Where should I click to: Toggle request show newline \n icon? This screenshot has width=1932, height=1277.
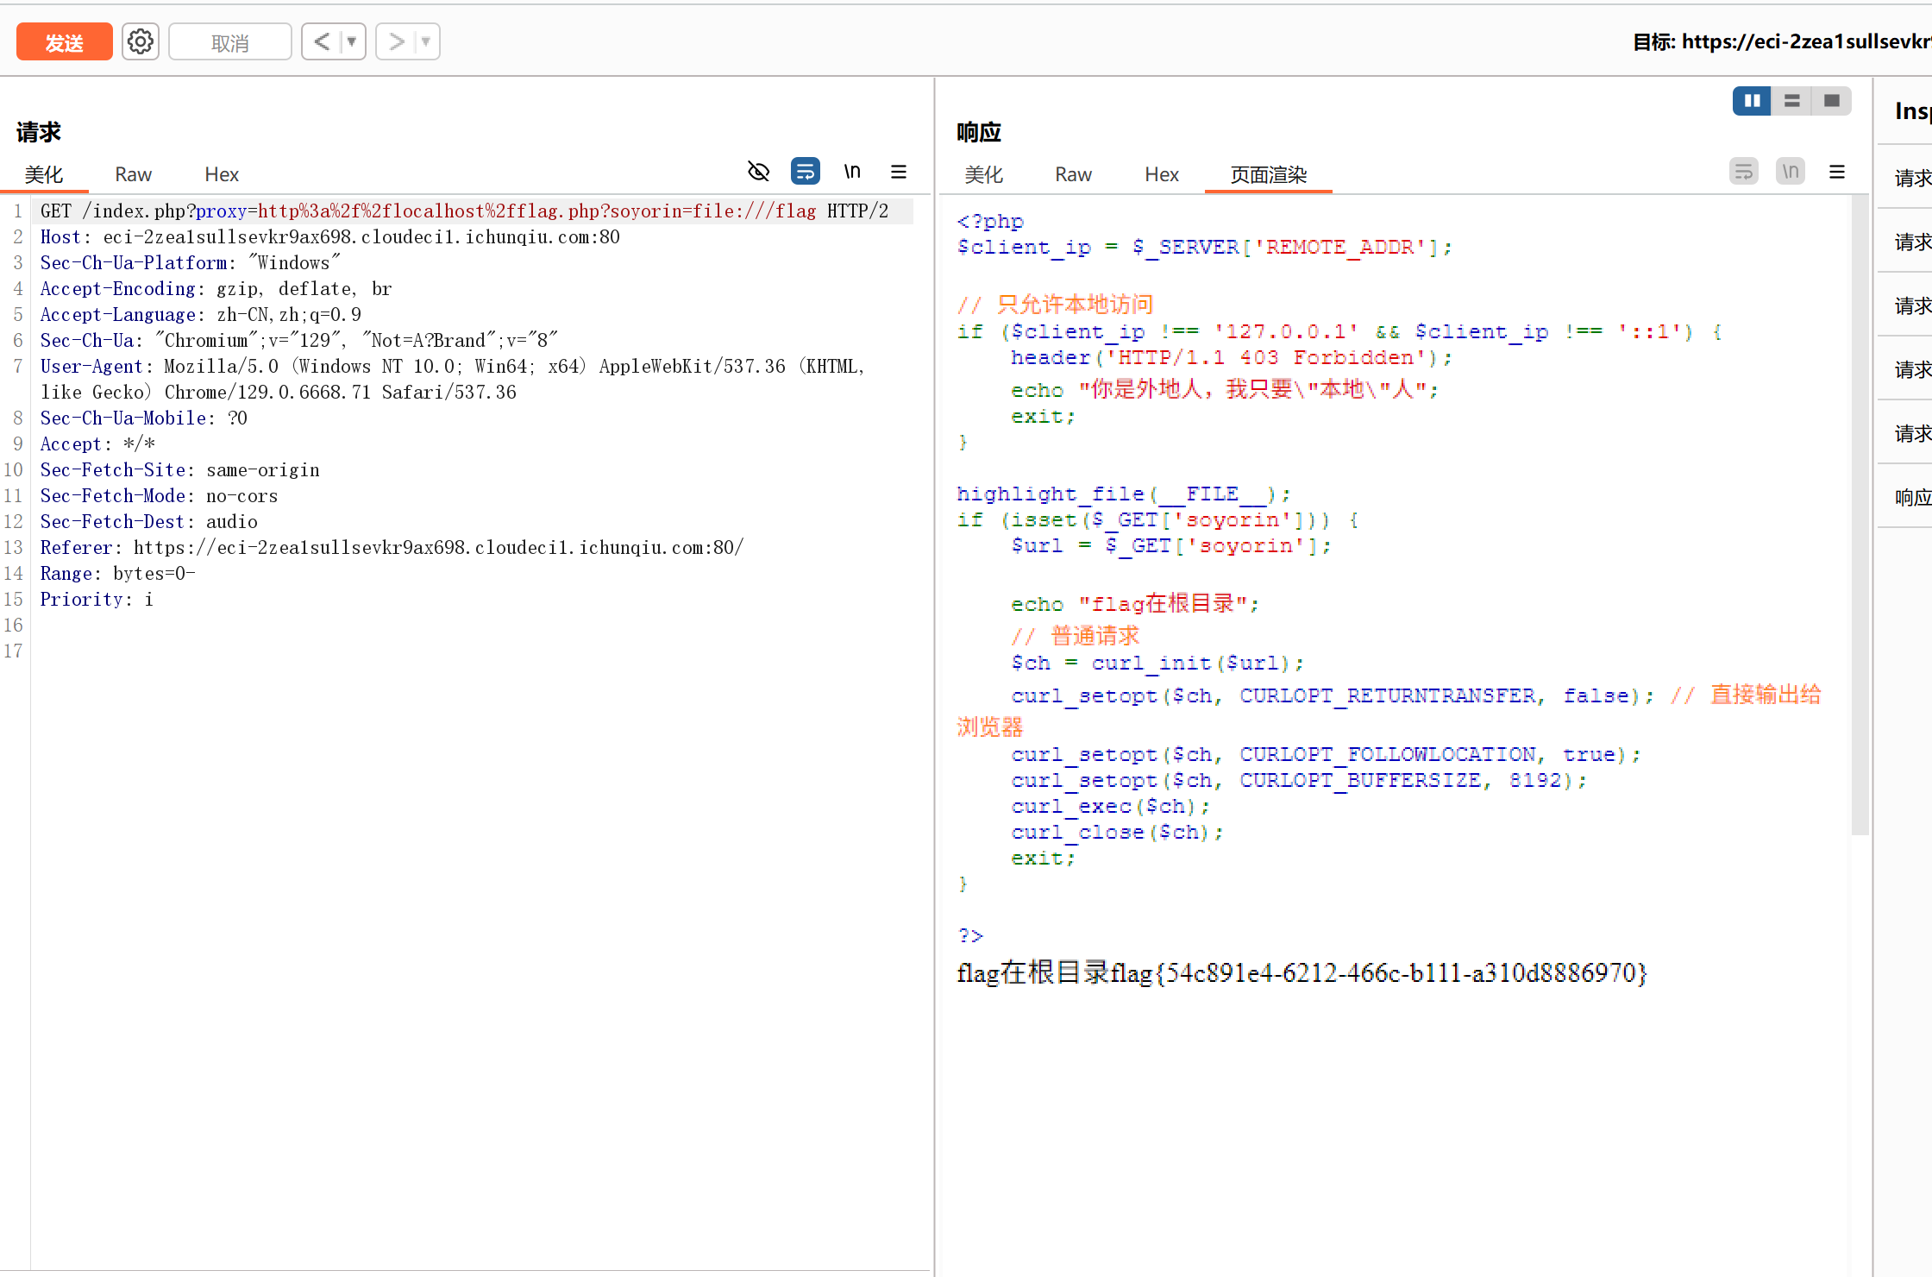(852, 172)
